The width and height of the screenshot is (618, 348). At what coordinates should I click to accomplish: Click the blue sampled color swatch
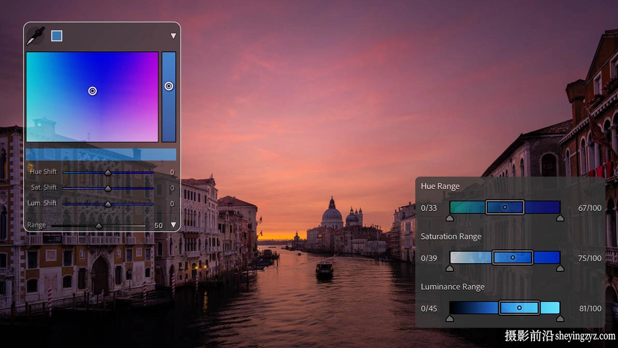[x=57, y=36]
